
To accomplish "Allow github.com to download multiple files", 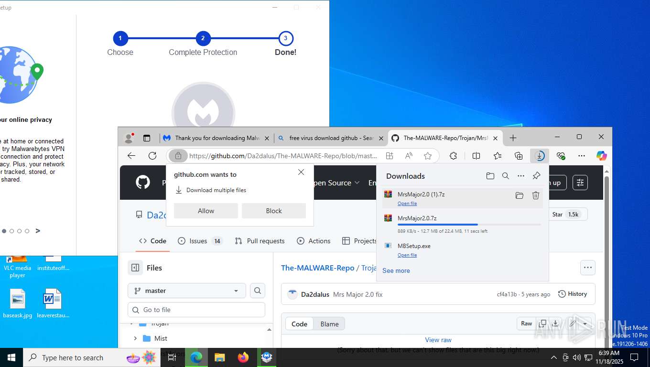I will coord(206,211).
